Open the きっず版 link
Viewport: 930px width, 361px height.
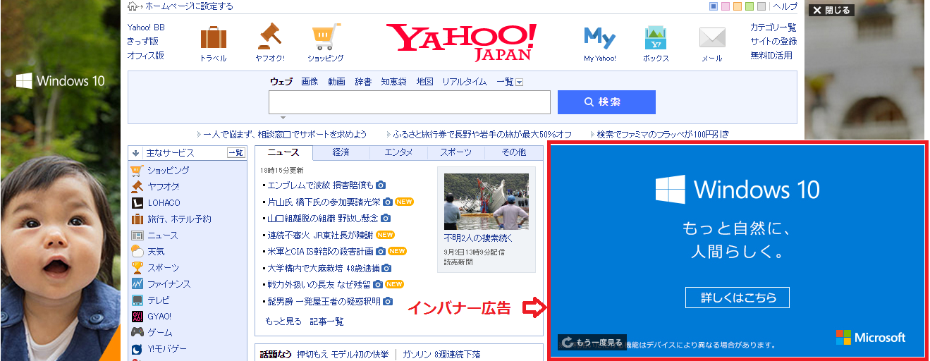[x=142, y=42]
